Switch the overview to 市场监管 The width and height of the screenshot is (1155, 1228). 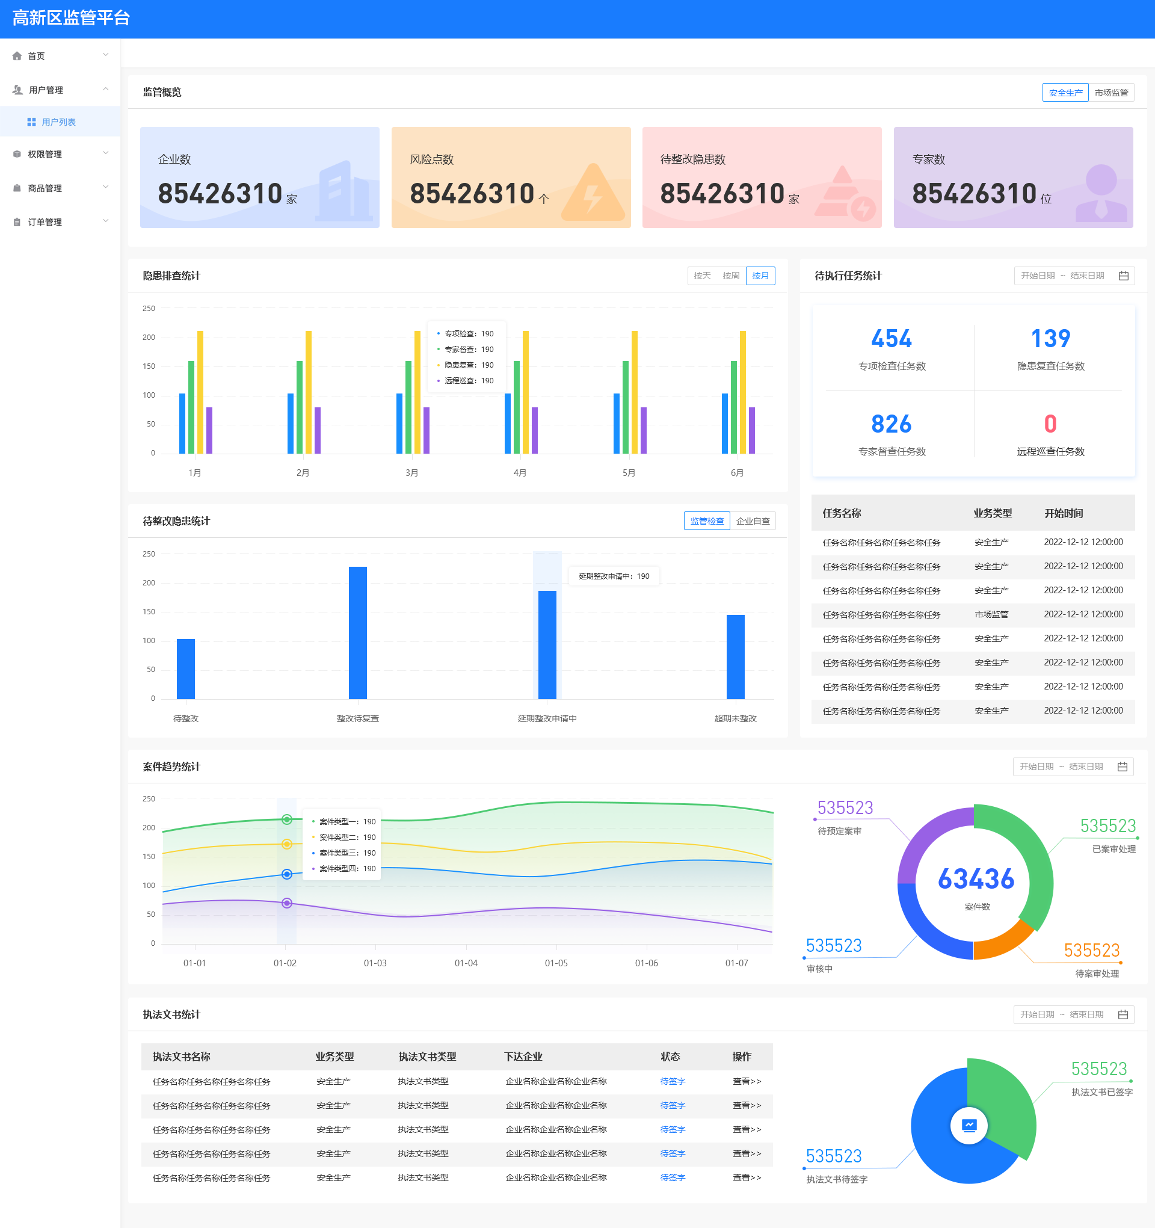pos(1110,93)
